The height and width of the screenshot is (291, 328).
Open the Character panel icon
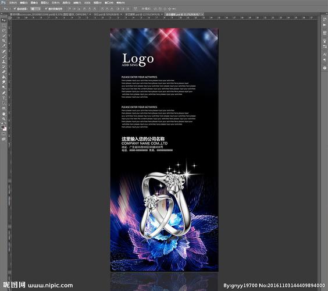point(325,54)
